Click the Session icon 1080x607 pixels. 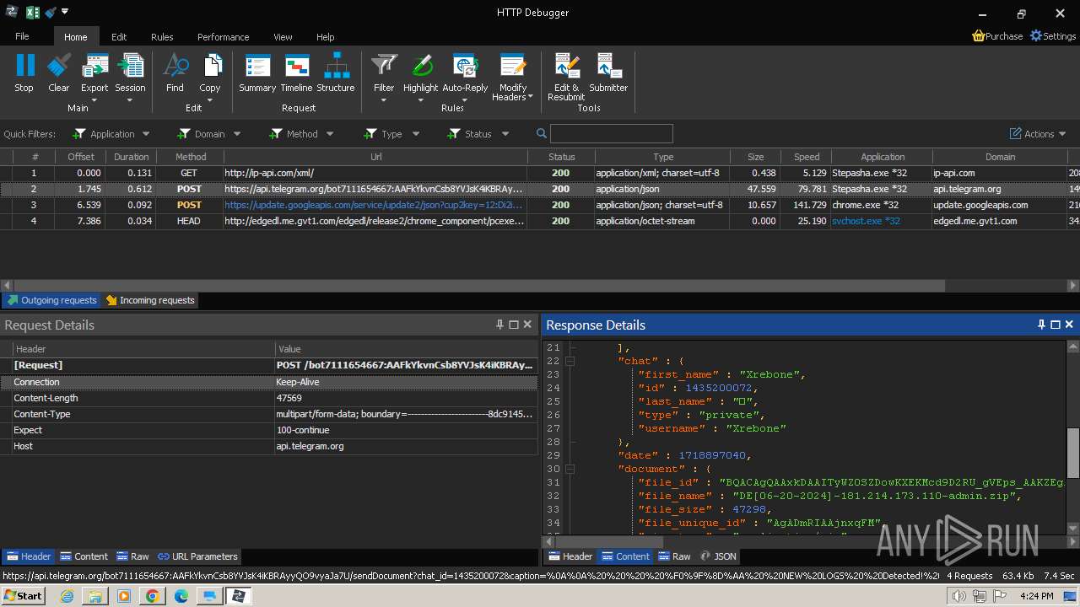pos(130,66)
